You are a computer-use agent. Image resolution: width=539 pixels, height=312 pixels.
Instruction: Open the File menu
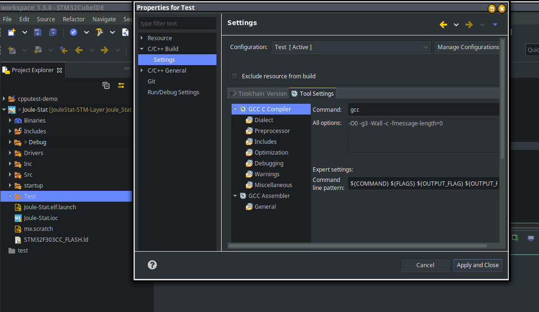[7, 19]
